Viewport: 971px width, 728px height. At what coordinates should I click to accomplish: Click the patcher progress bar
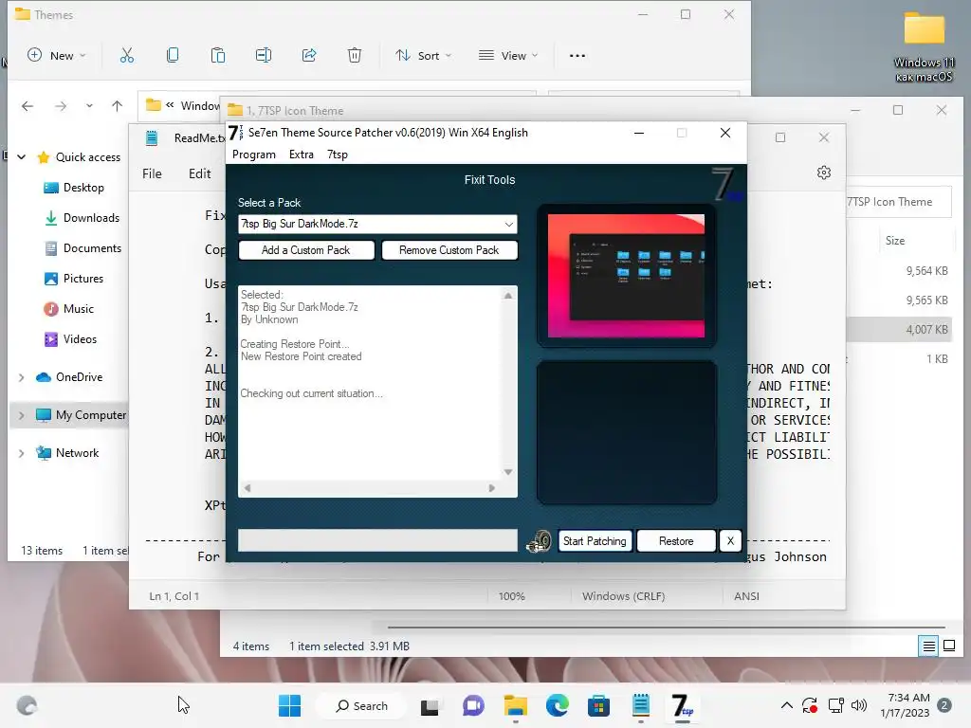(377, 540)
